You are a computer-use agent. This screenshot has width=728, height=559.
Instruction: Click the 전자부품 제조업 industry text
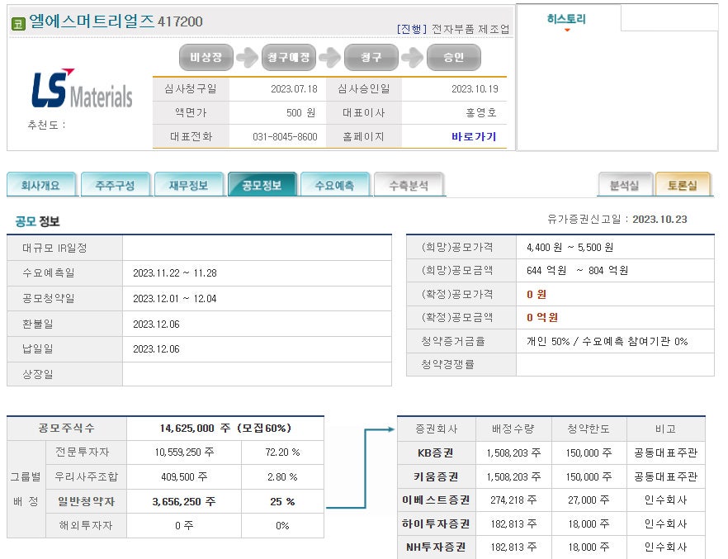click(470, 29)
